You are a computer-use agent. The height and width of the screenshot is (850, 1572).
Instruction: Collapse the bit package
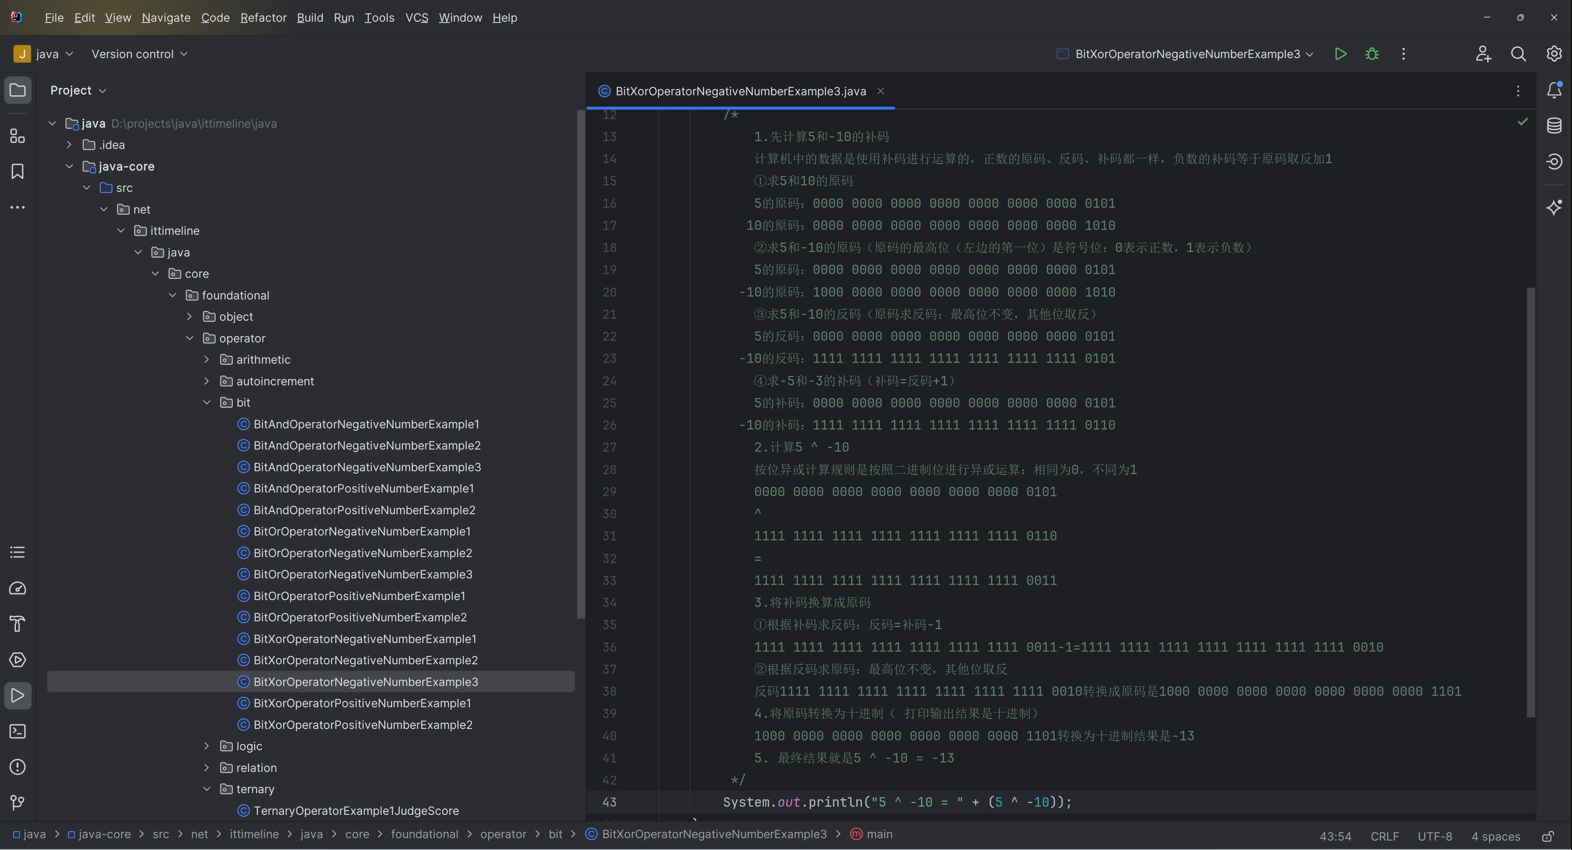click(206, 402)
